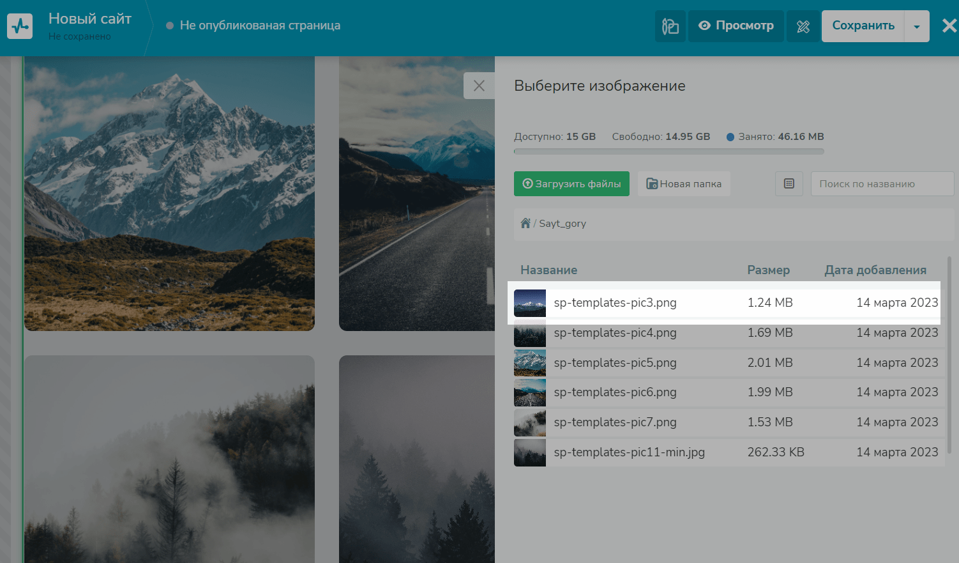
Task: Click the date in sp-templates-pic3.png row
Action: click(897, 303)
